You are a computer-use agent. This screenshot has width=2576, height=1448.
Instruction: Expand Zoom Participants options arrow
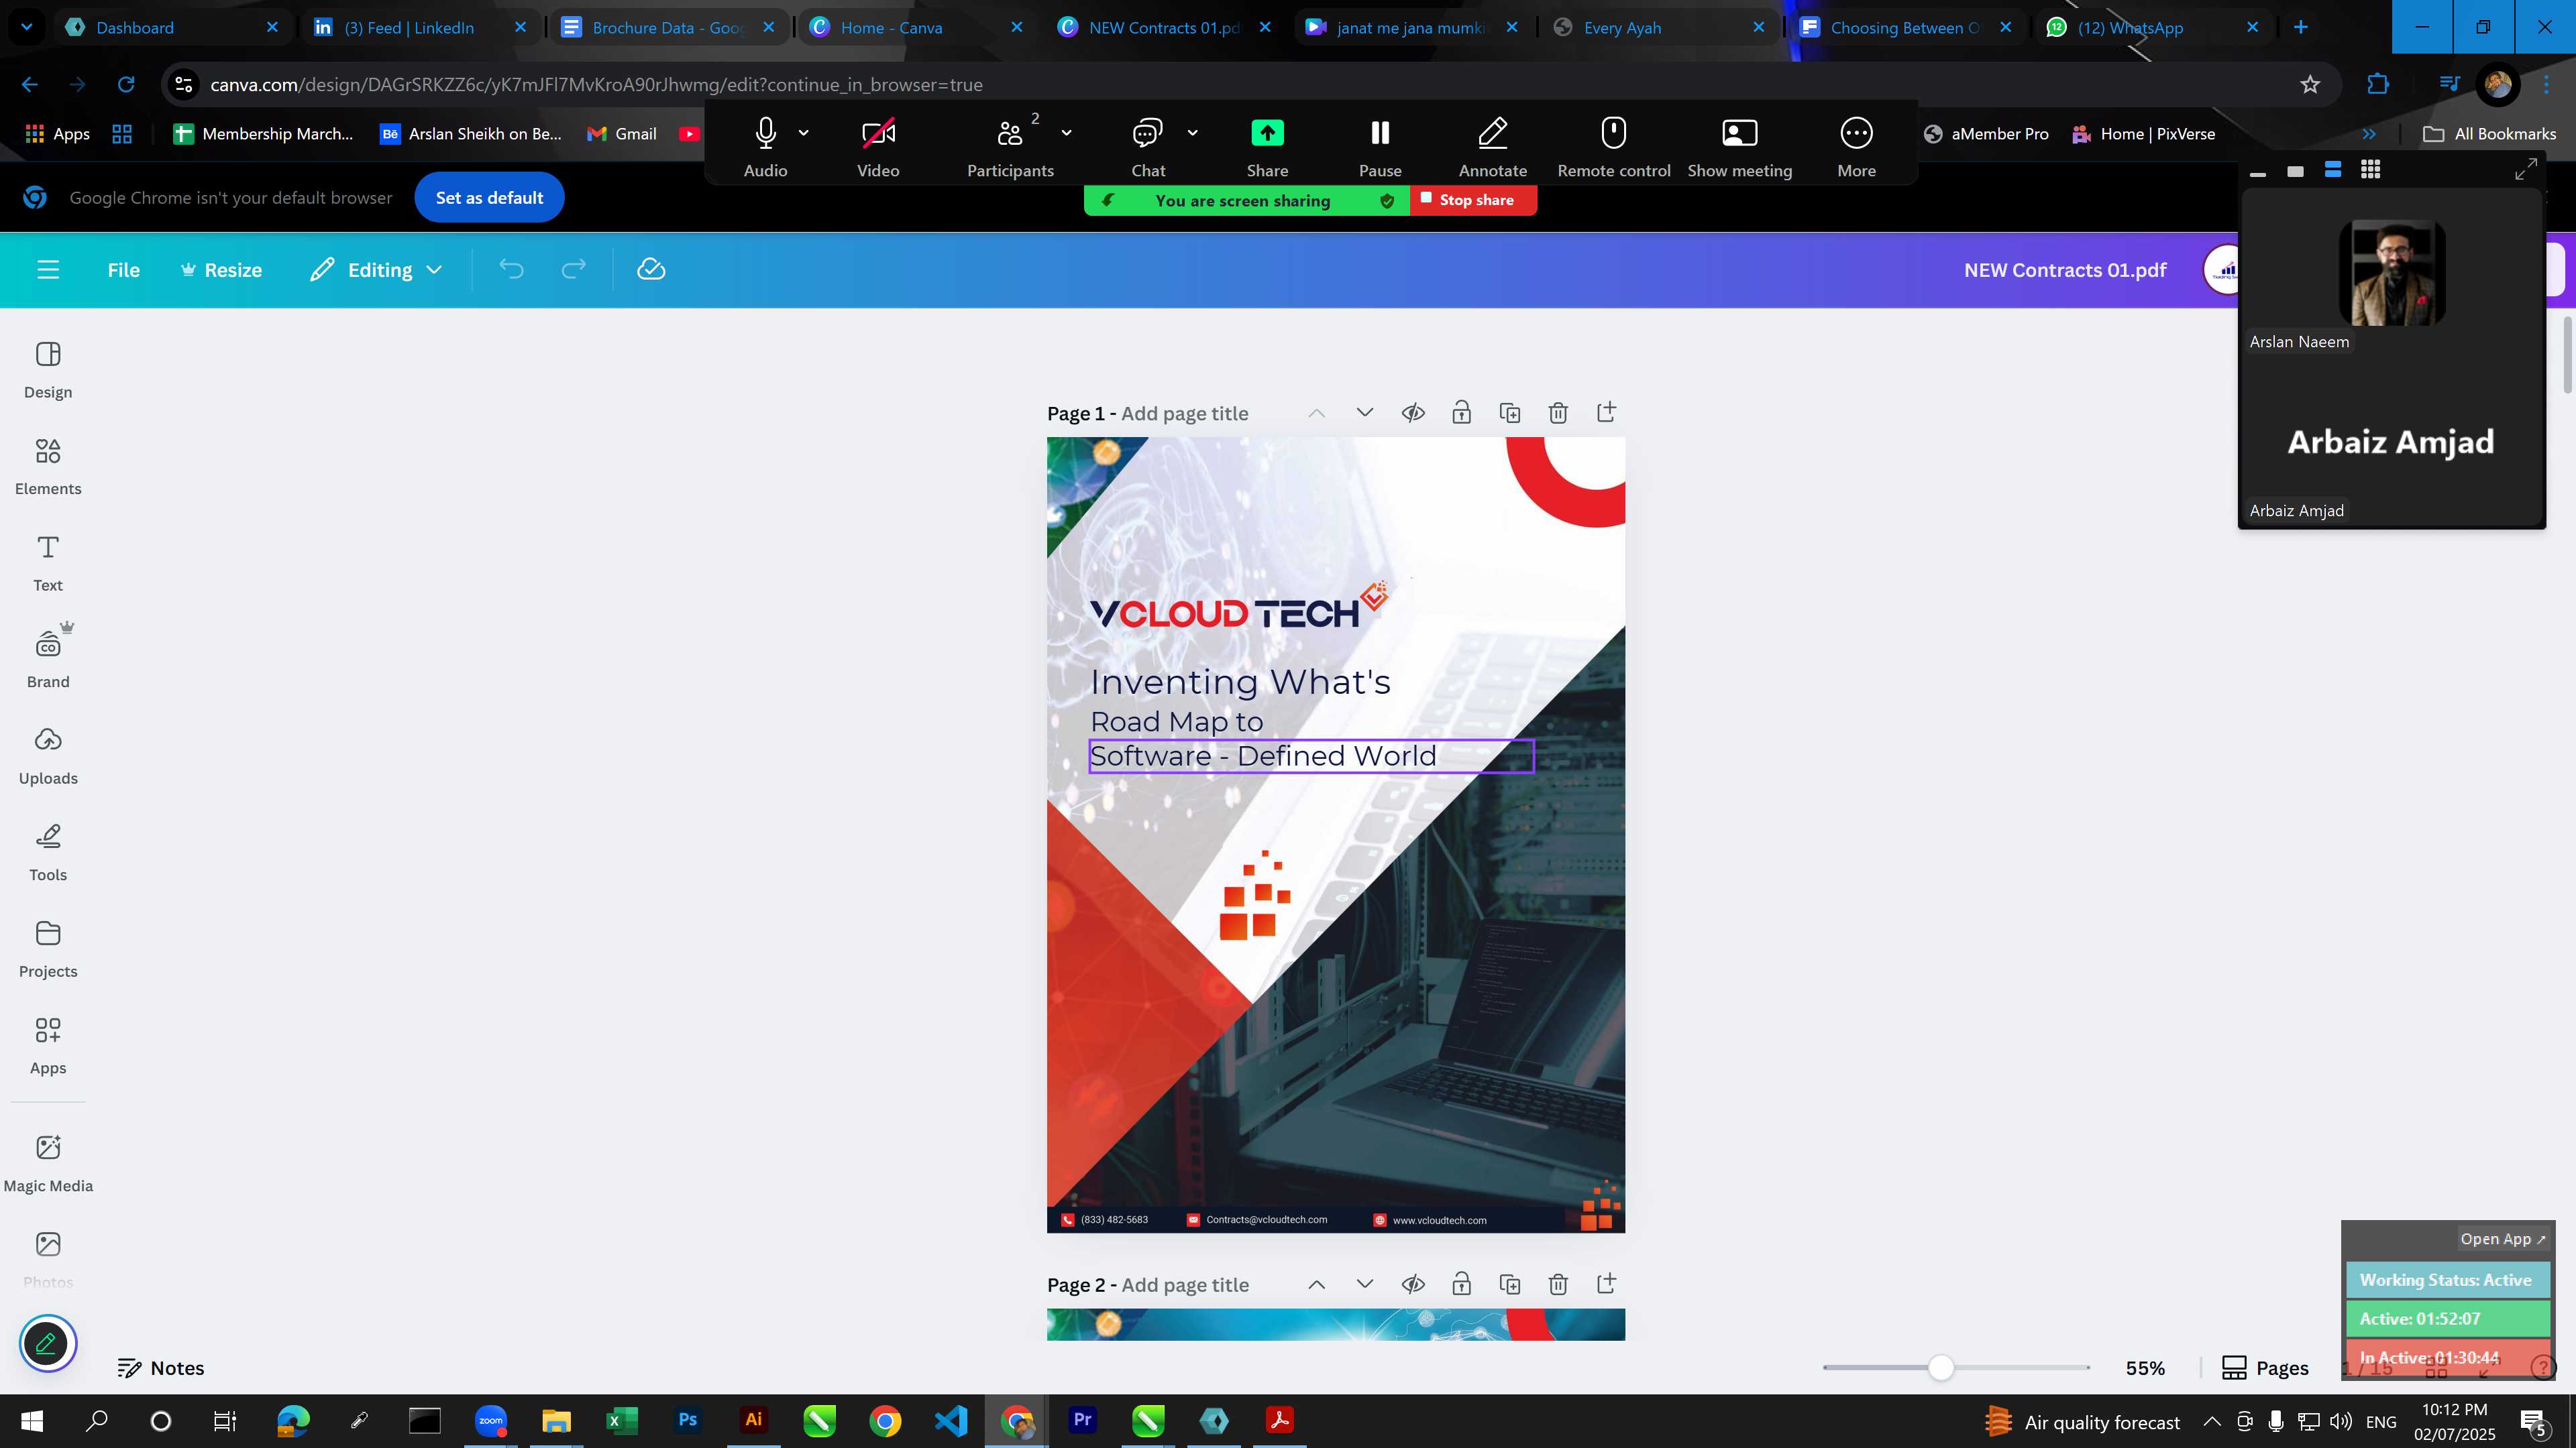1066,132
